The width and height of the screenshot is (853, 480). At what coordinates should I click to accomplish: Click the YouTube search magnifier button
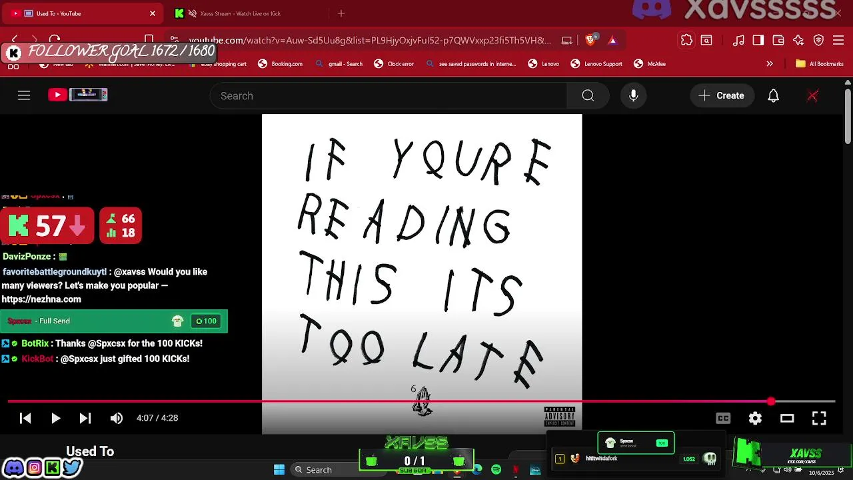click(x=588, y=95)
